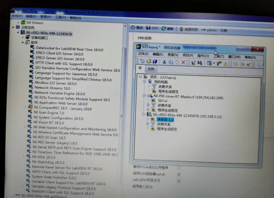This screenshot has width=274, height=198.
Task: Click Open Project folder icon in toolbar
Action: click(149, 61)
